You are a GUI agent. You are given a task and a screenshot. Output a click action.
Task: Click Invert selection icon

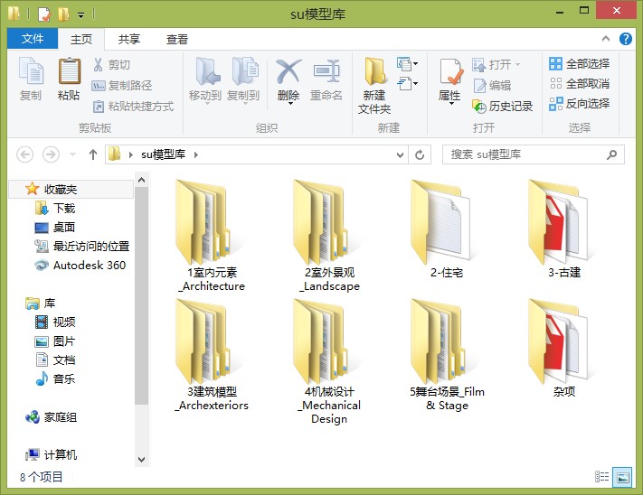(555, 104)
